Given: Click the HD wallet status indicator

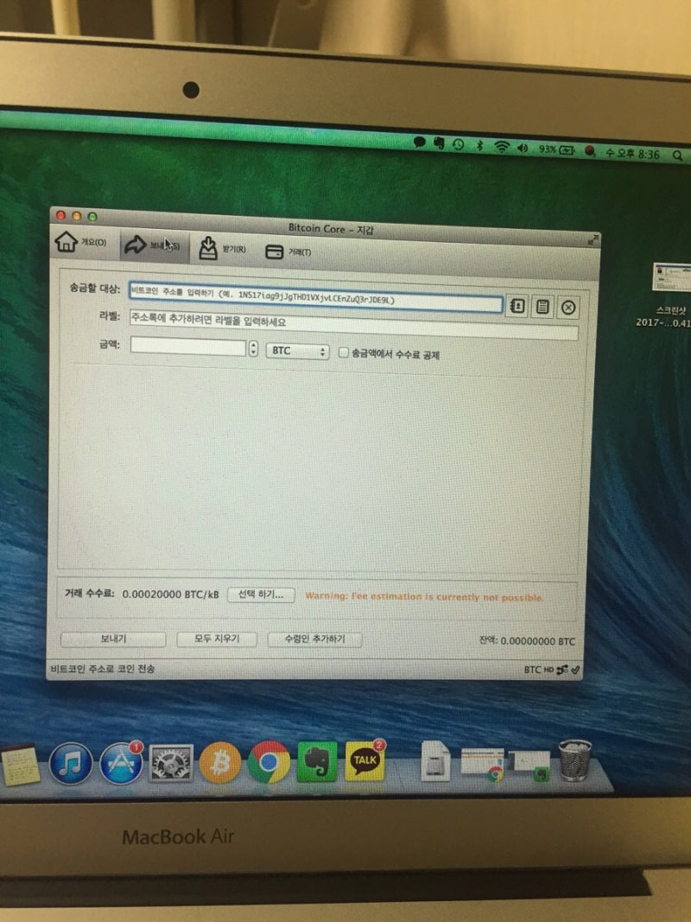Looking at the screenshot, I should 548,670.
